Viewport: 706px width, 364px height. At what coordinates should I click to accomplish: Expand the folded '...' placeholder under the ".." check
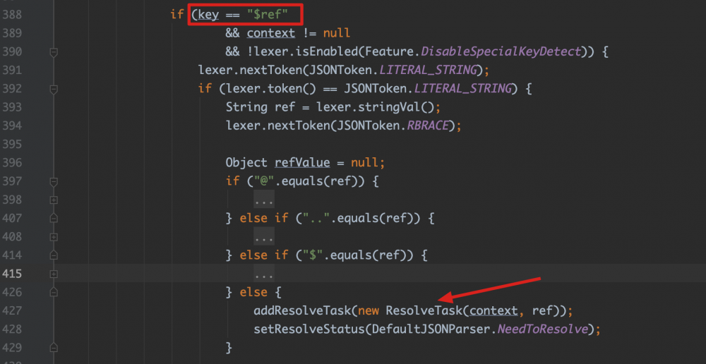point(264,236)
